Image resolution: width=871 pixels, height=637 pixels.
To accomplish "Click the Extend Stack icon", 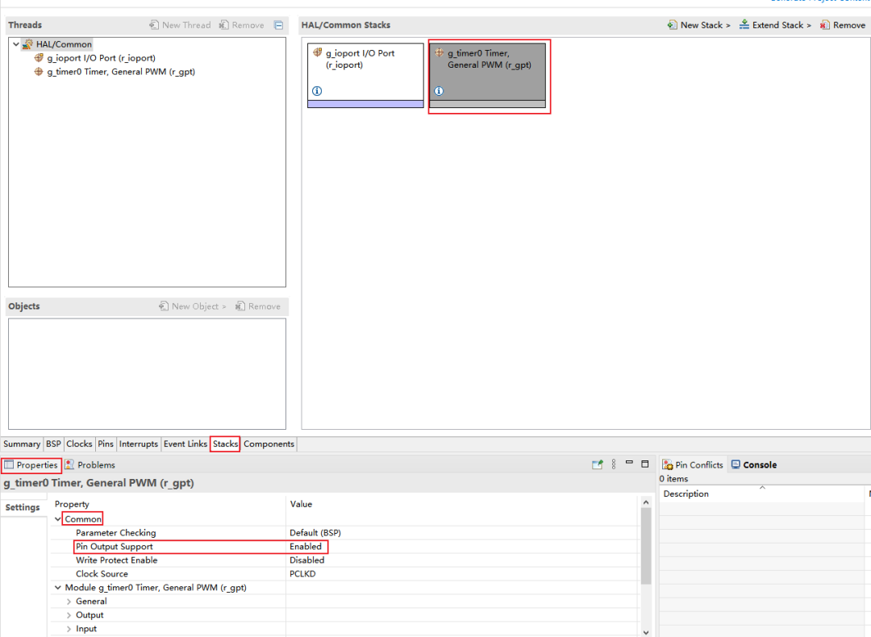I will (x=744, y=25).
